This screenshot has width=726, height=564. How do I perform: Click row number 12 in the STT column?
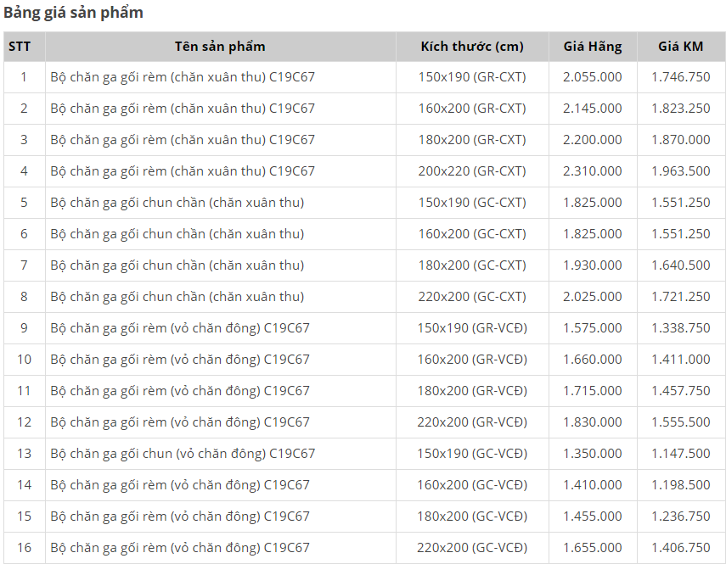[x=24, y=422]
